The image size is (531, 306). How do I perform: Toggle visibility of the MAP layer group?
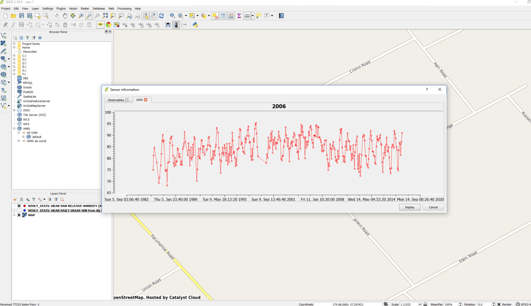click(x=19, y=215)
